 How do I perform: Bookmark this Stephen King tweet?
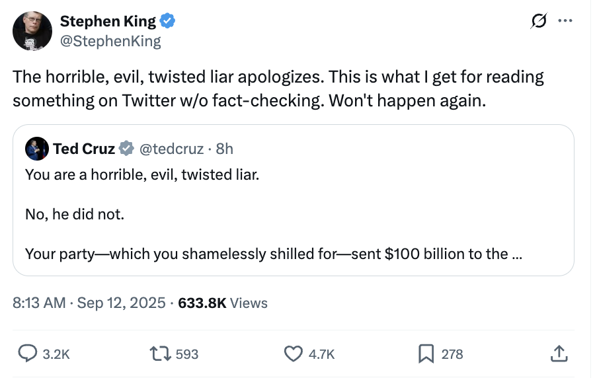pyautogui.click(x=426, y=354)
